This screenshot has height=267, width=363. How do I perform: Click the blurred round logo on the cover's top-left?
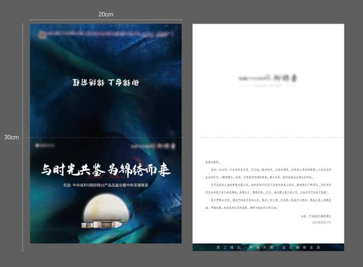tap(42, 35)
